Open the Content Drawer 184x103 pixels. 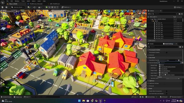click(6, 97)
